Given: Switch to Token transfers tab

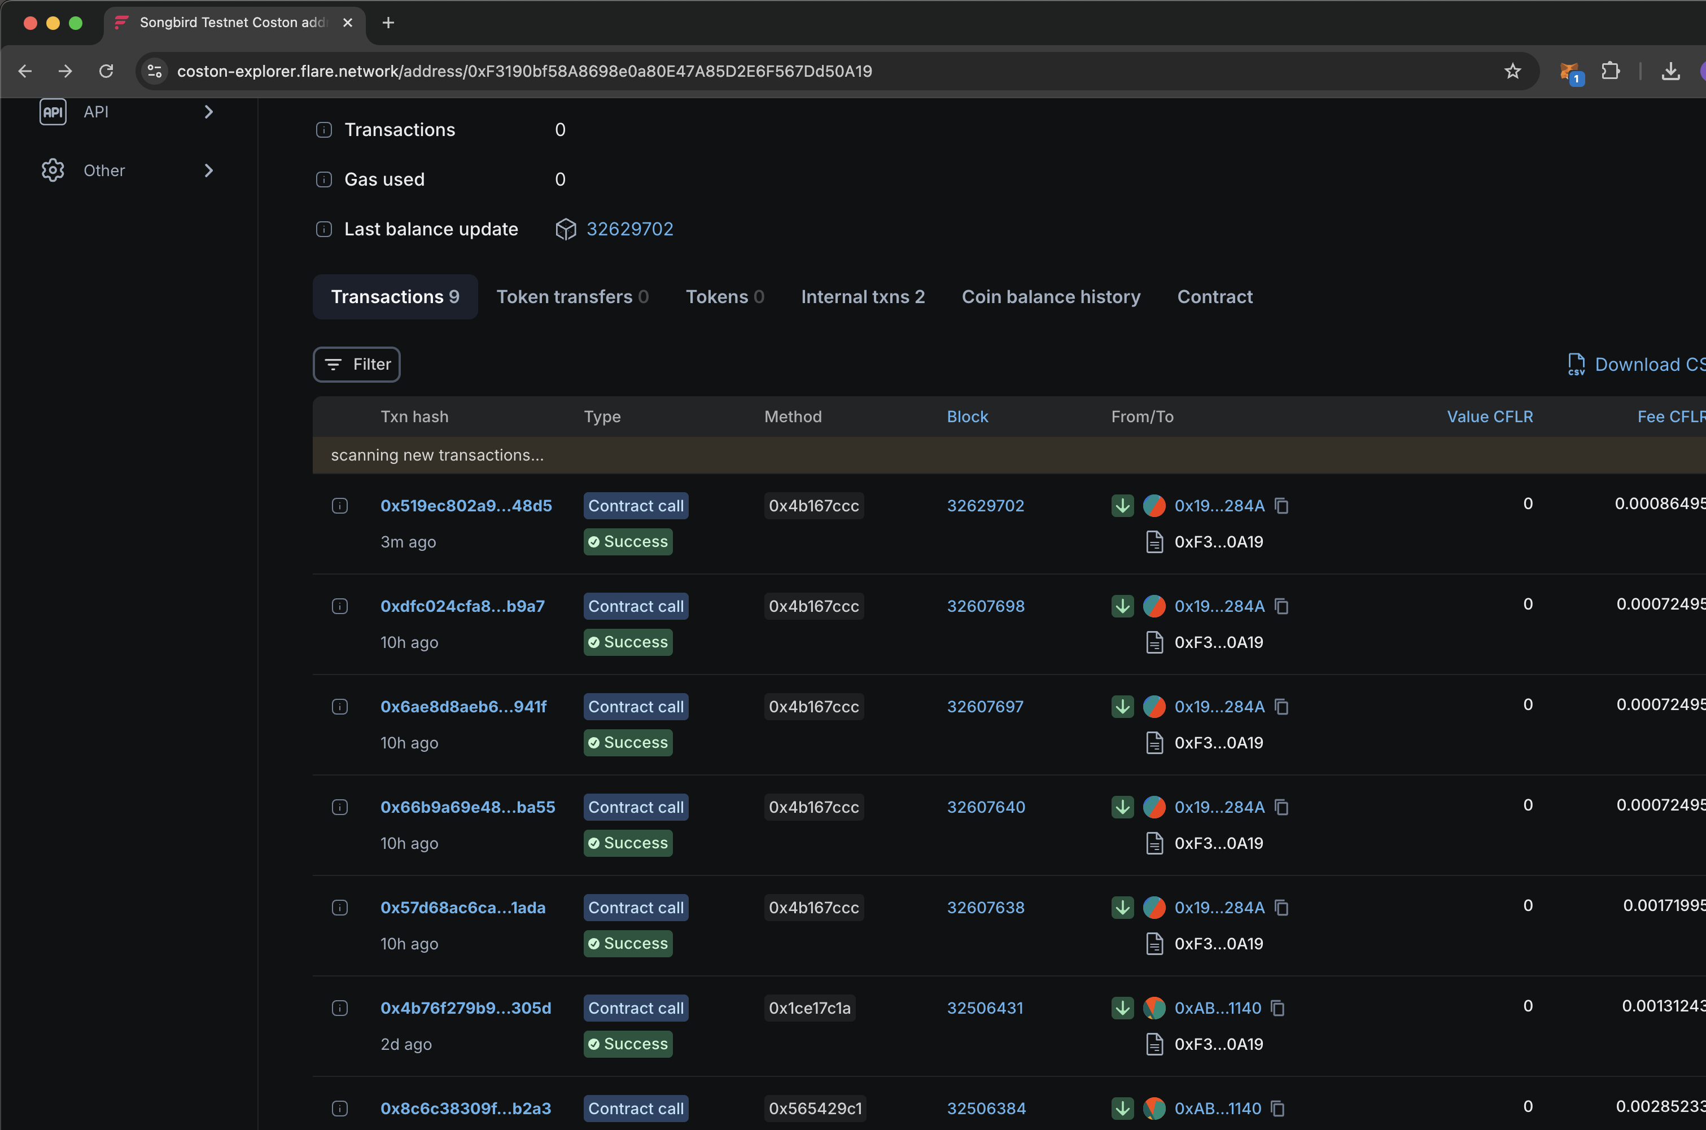Looking at the screenshot, I should click(x=572, y=297).
